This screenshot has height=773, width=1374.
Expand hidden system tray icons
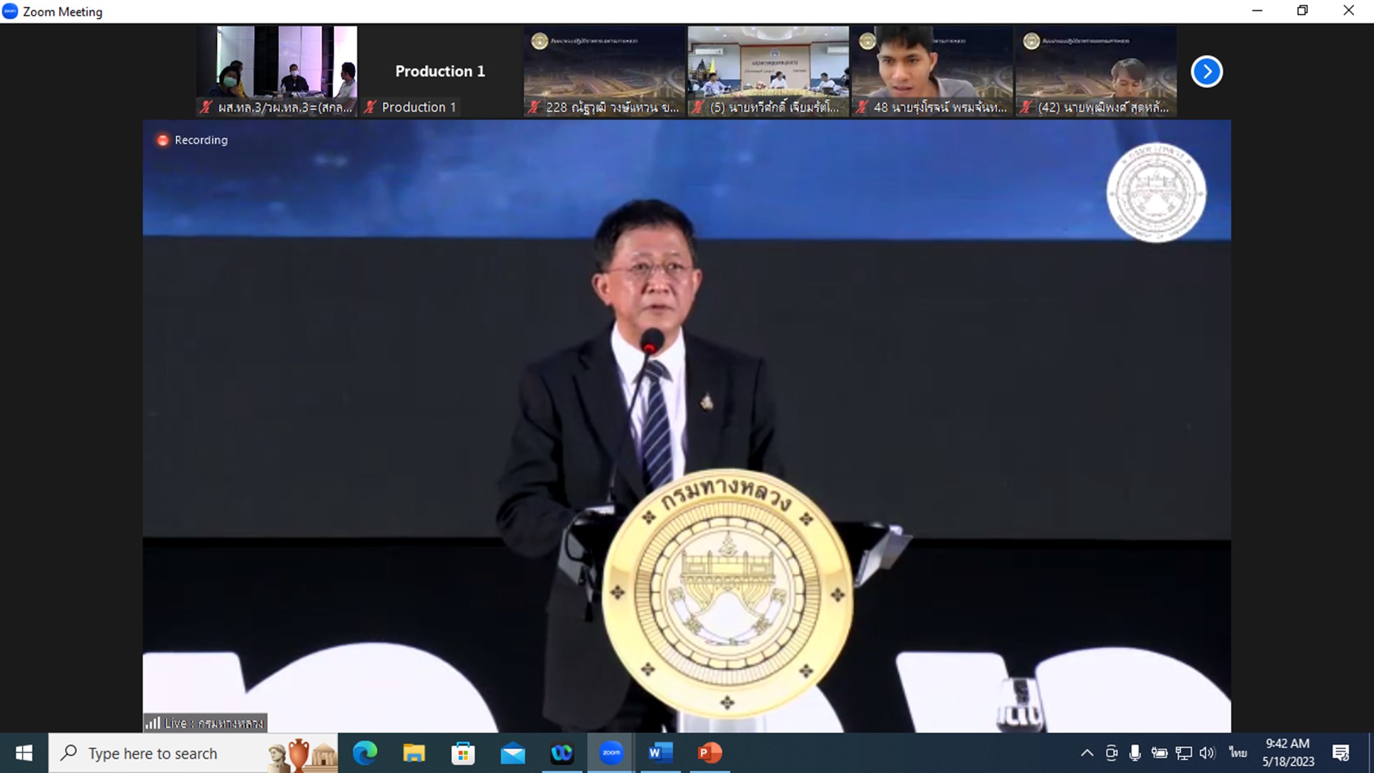coord(1087,753)
